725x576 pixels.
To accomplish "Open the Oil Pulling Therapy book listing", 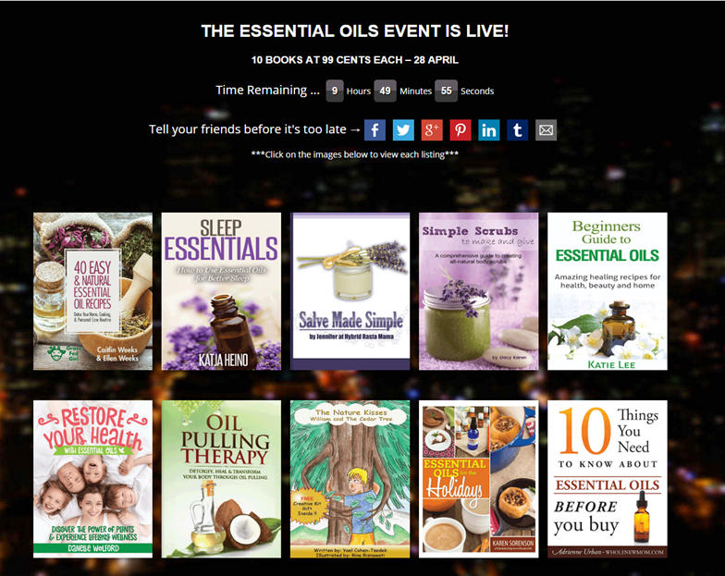I will coord(221,479).
